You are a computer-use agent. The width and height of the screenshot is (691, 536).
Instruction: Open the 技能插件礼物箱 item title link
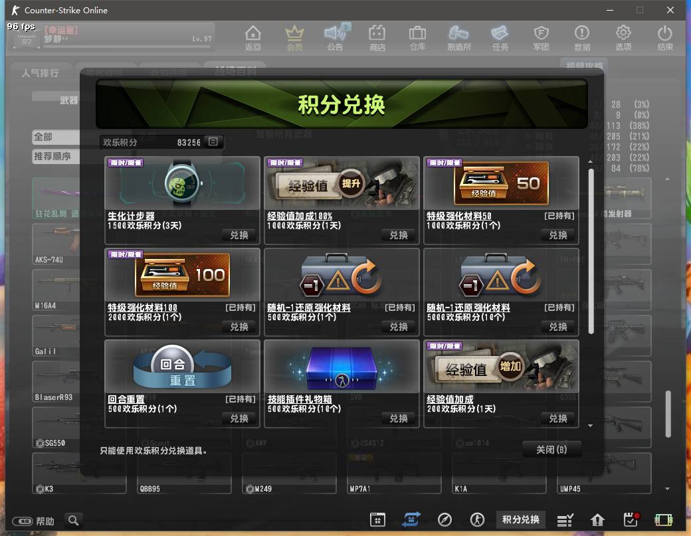(x=300, y=399)
